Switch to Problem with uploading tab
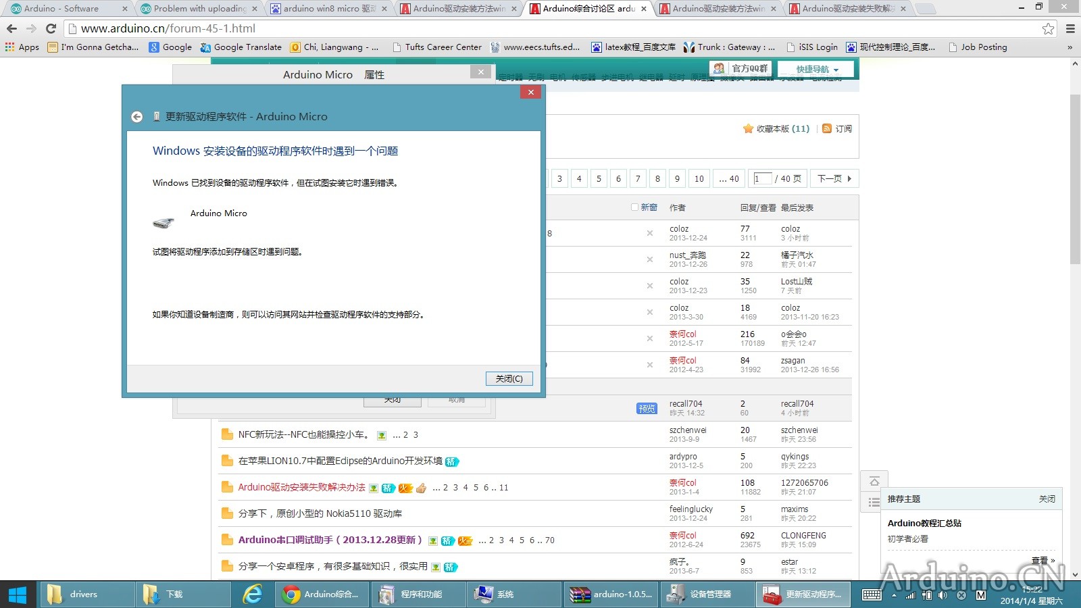Viewport: 1081px width, 608px height. pos(197,9)
